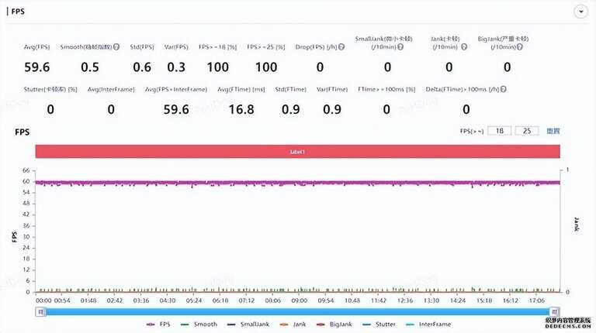Click the 17:06 tick on time axis
Image resolution: width=596 pixels, height=333 pixels.
[x=536, y=300]
